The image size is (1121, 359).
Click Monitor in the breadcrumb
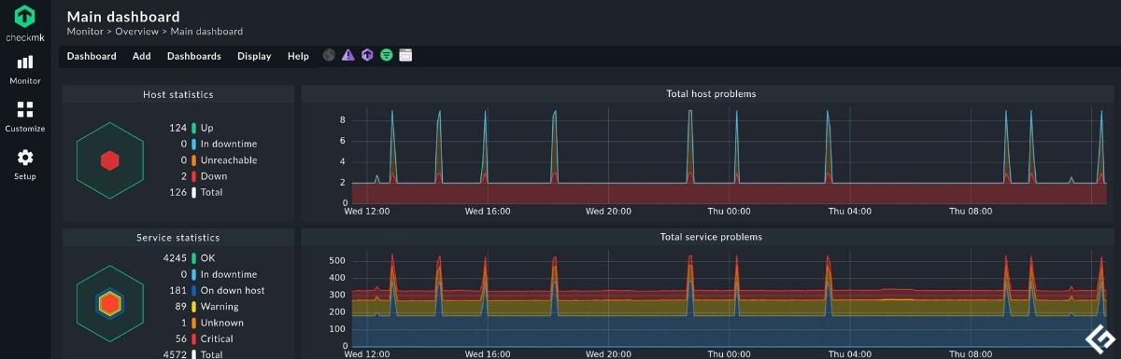[85, 32]
